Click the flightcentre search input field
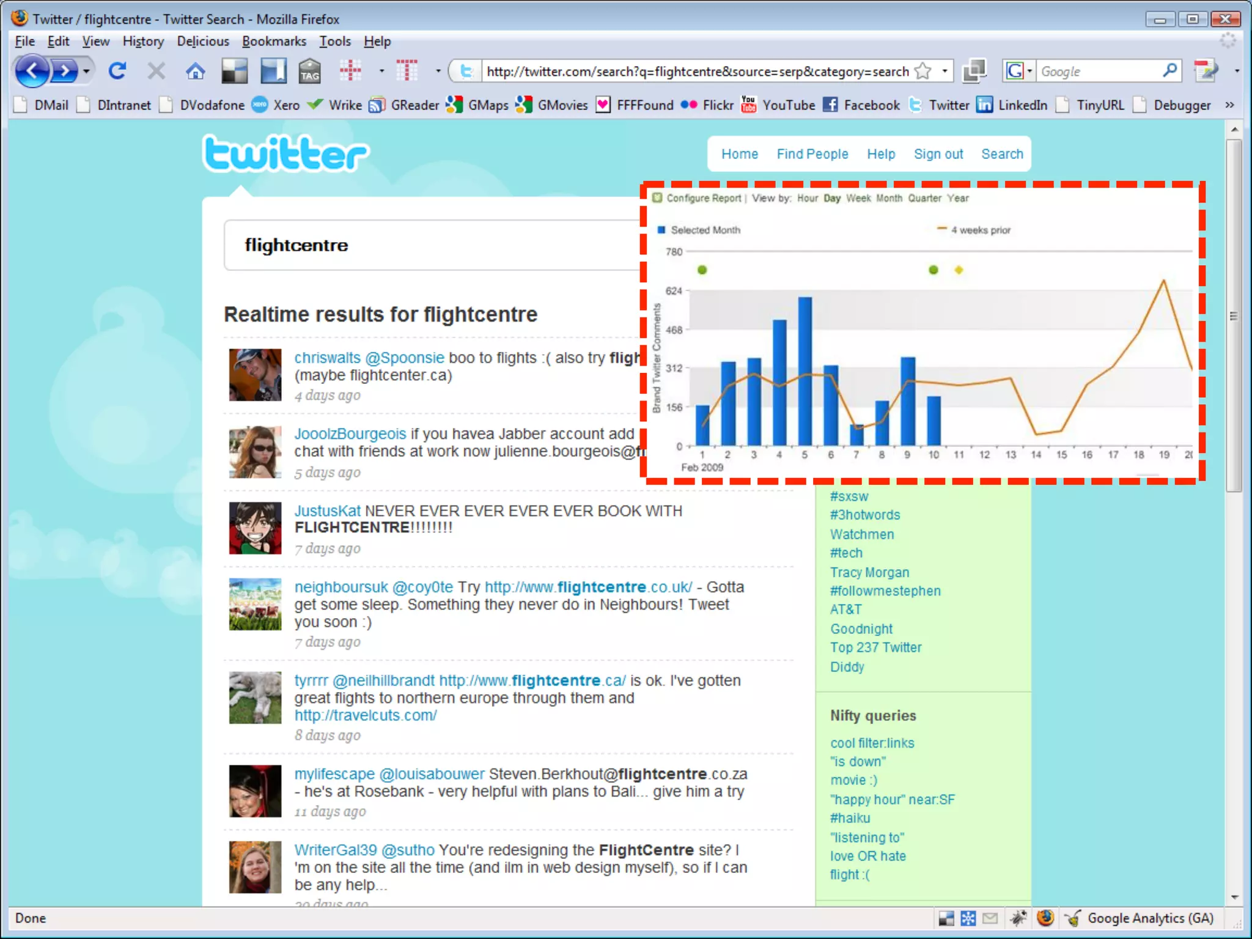The height and width of the screenshot is (939, 1252). 432,245
